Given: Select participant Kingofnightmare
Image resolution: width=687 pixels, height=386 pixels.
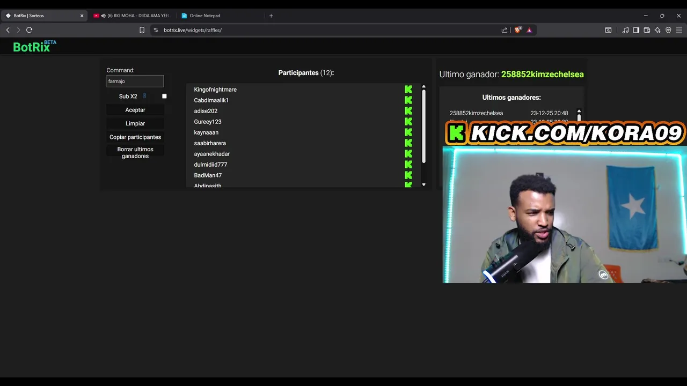Looking at the screenshot, I should coord(215,90).
